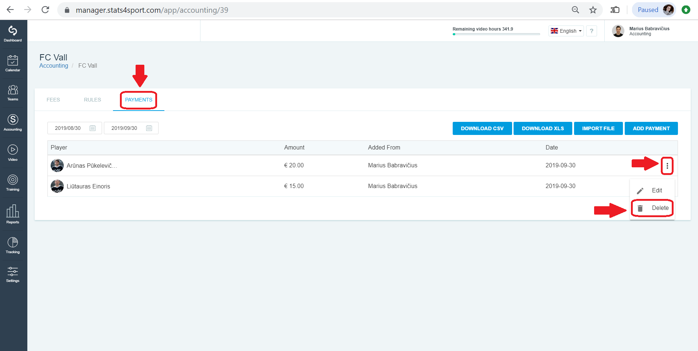698x351 pixels.
Task: Click the IMPORT FILE button
Action: coord(598,128)
